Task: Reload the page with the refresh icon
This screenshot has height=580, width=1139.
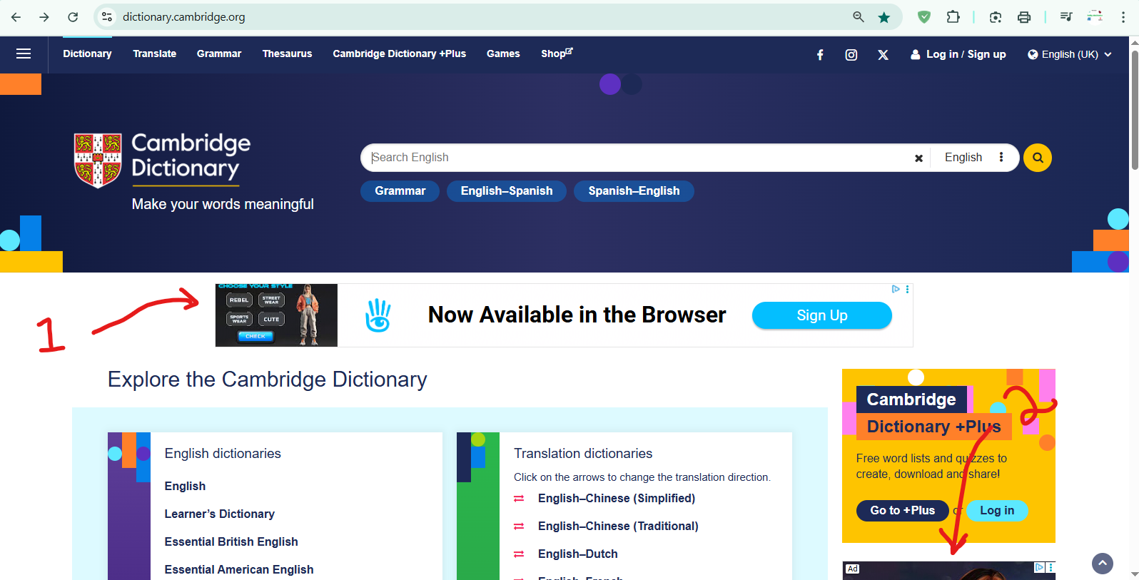Action: (x=73, y=17)
